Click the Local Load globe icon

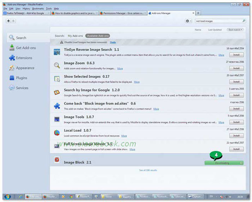[57, 133]
